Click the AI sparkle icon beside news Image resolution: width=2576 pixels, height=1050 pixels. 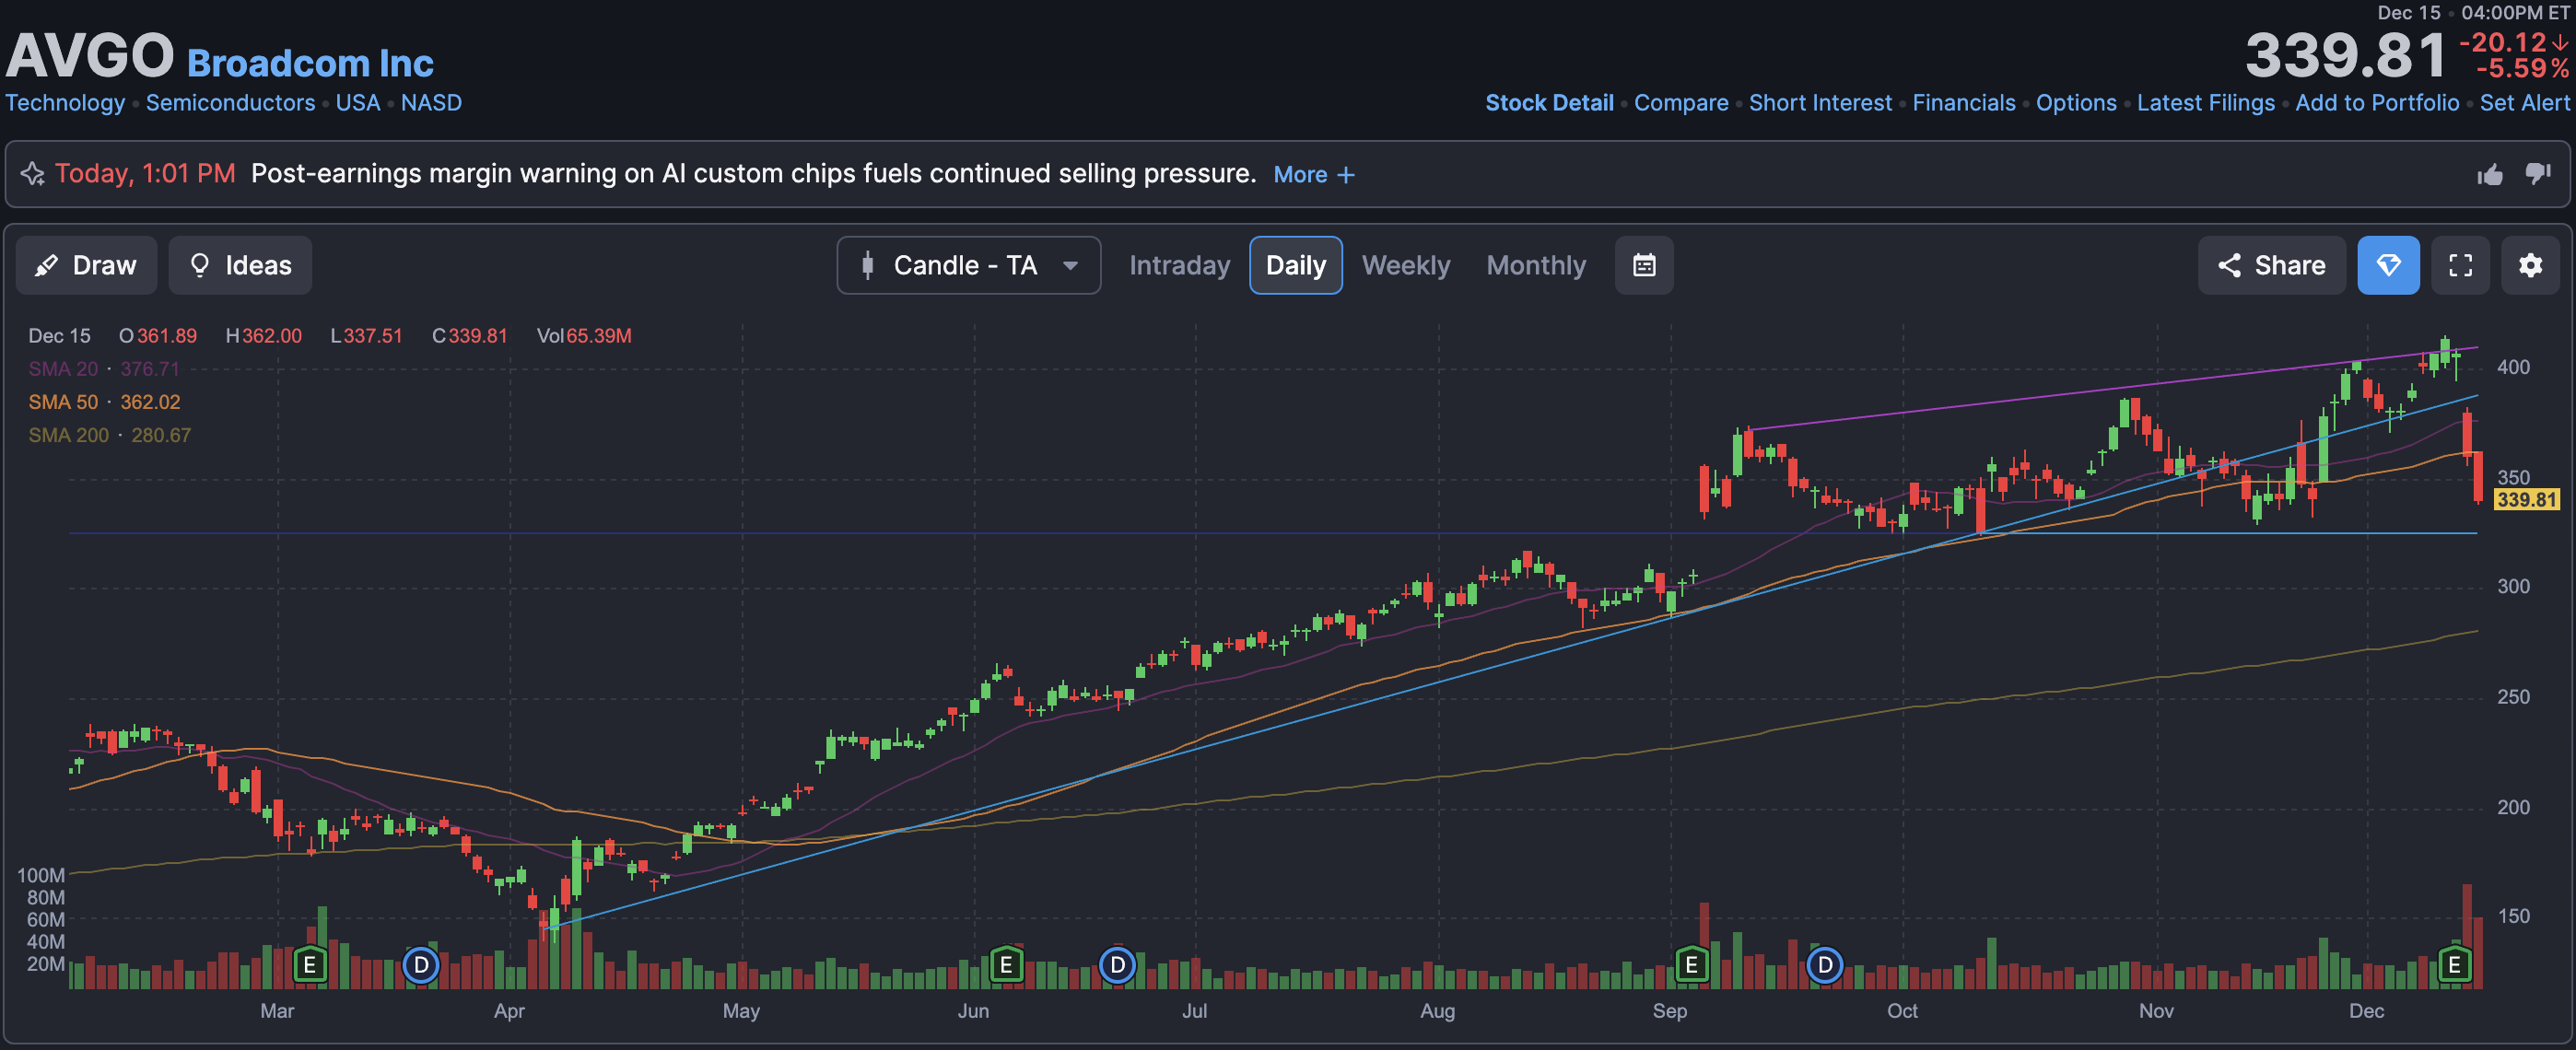click(32, 174)
